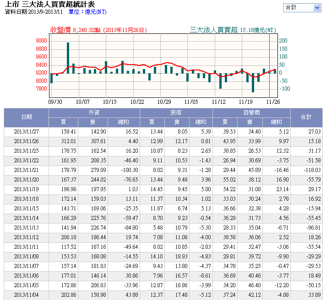Select the 2013/11/27 date cell
The height and width of the screenshot is (300, 326).
click(27, 132)
